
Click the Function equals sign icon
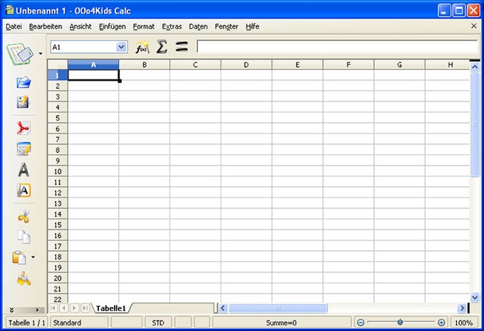tap(181, 47)
